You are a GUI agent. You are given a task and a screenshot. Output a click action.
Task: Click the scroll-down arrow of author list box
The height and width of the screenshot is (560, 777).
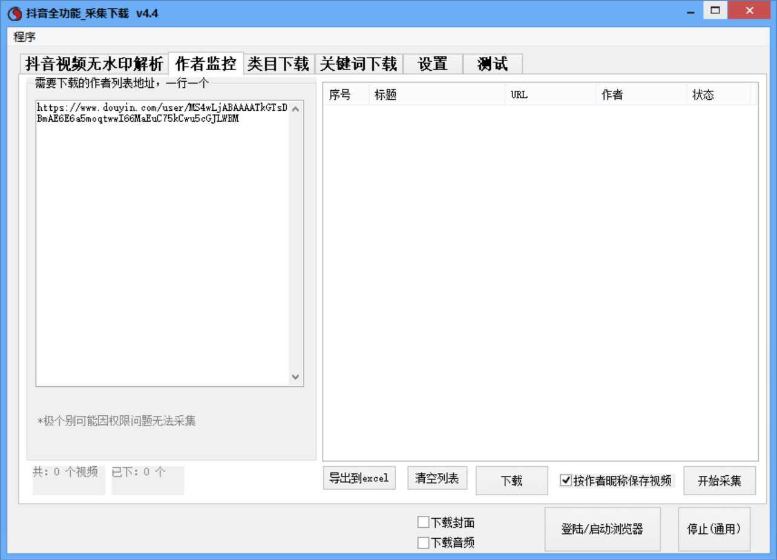pyautogui.click(x=296, y=377)
